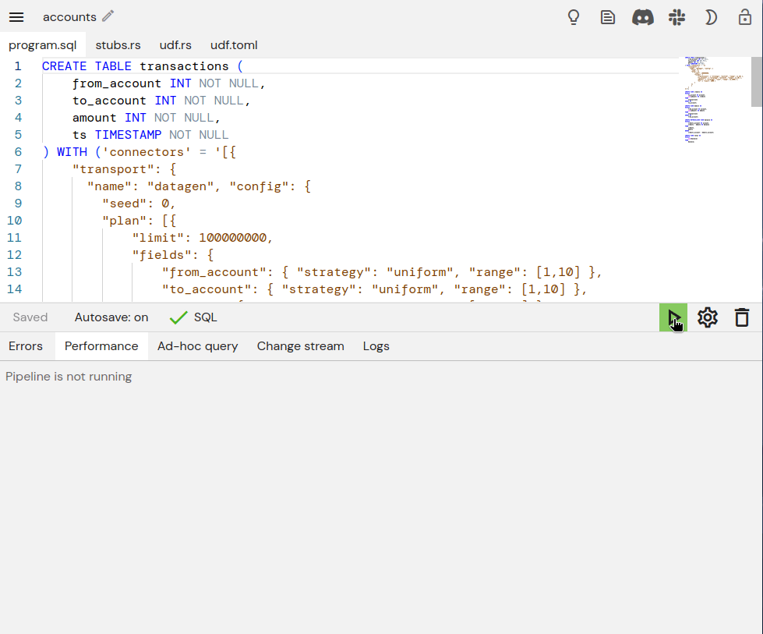
Task: Open the udf.toml file tab
Action: click(x=234, y=45)
